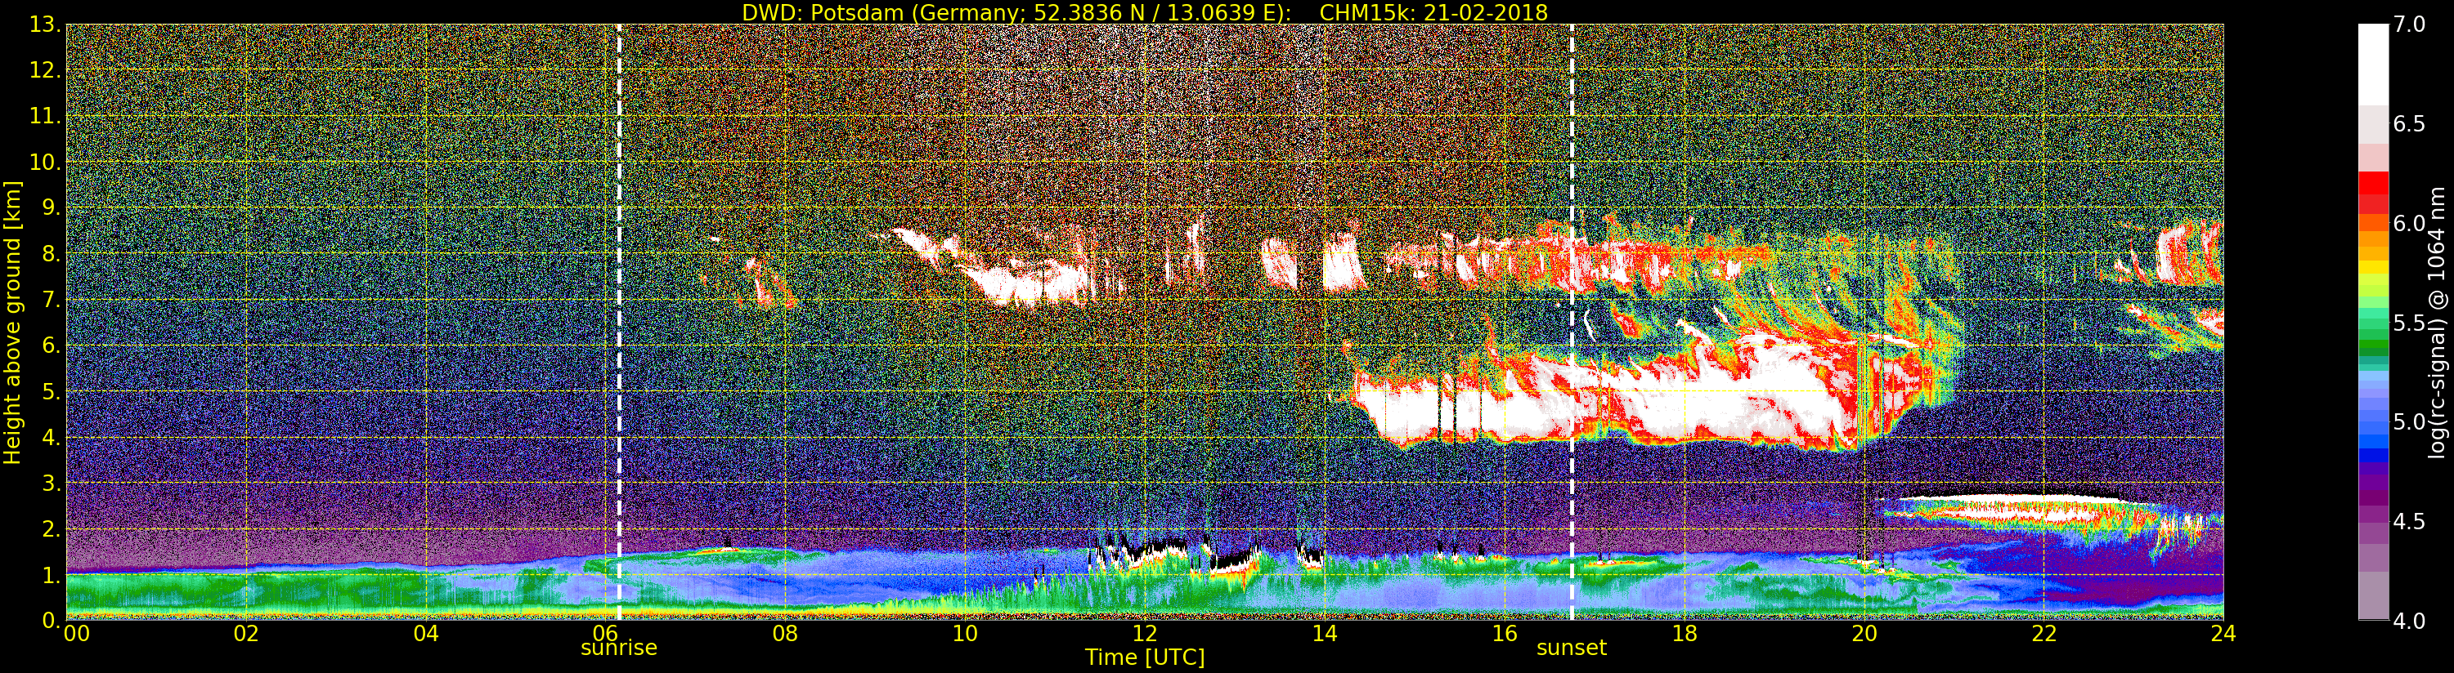This screenshot has height=673, width=2454.
Task: Click the time axis tick '10'
Action: point(965,633)
